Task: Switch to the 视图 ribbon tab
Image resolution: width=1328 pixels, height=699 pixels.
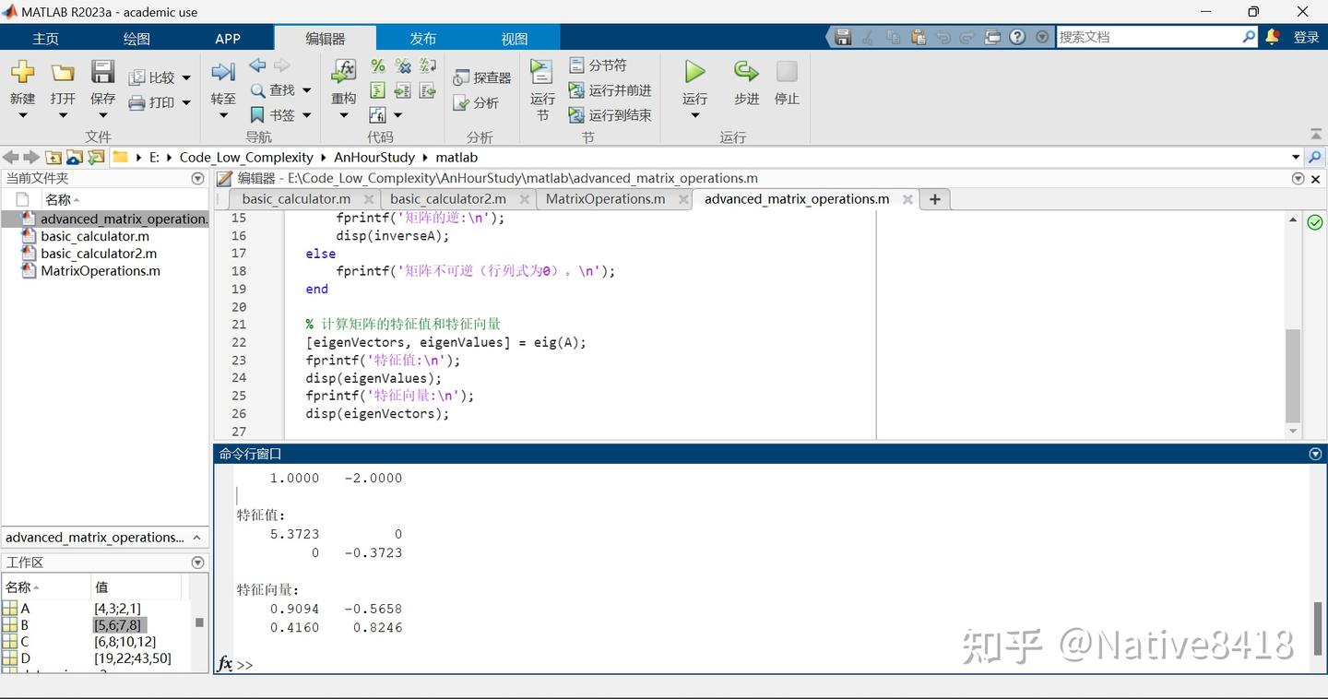Action: pyautogui.click(x=514, y=39)
